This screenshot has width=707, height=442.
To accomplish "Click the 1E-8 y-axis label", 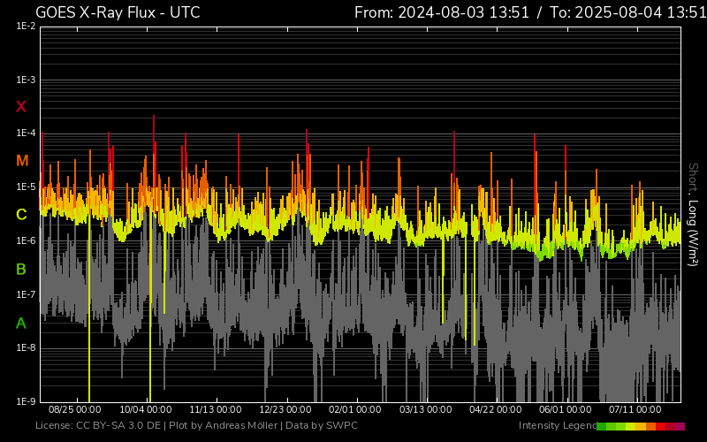I will [25, 348].
